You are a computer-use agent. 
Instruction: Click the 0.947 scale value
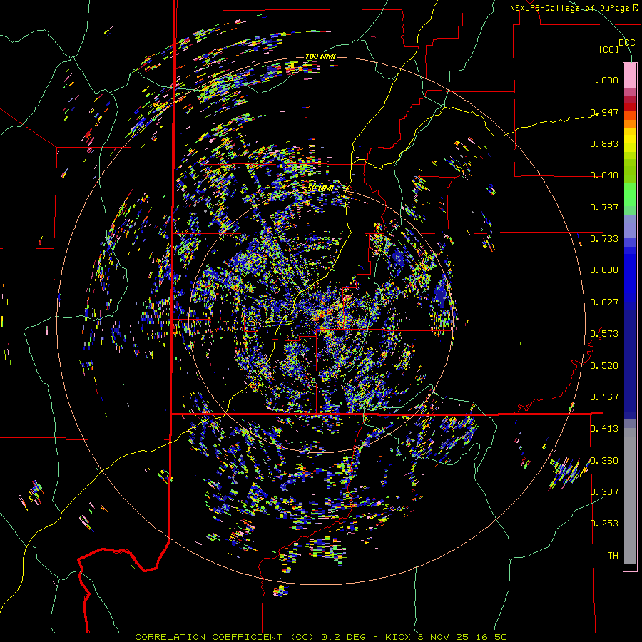click(604, 112)
